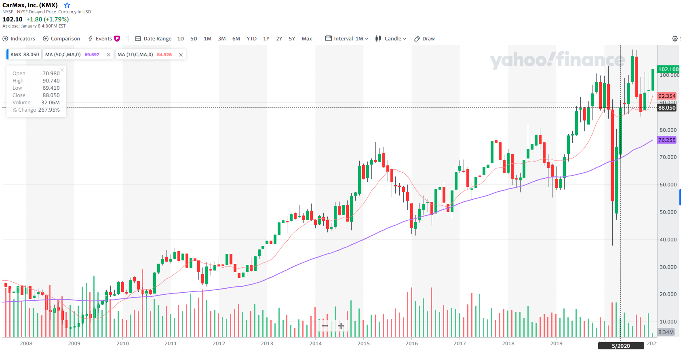This screenshot has width=681, height=353.
Task: Open chart settings gear icon
Action: pos(675,39)
